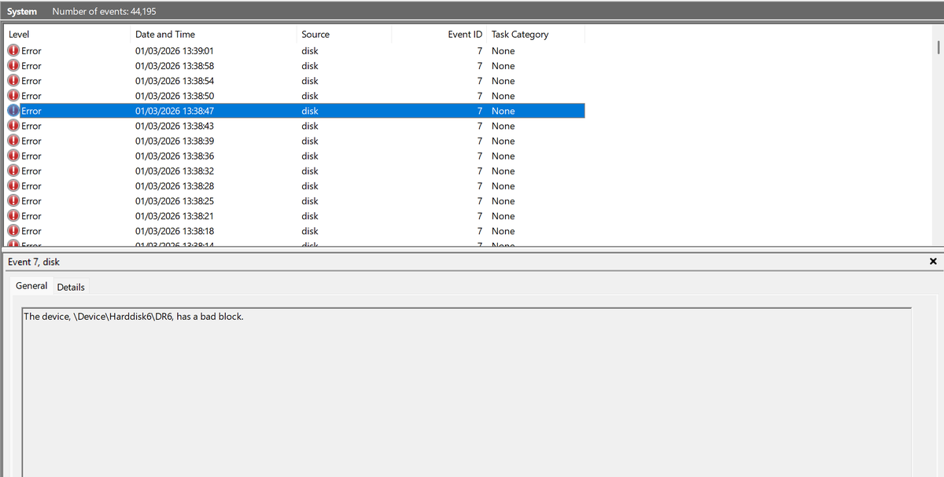944x477 pixels.
Task: Sort events by Level column header
Action: point(66,35)
